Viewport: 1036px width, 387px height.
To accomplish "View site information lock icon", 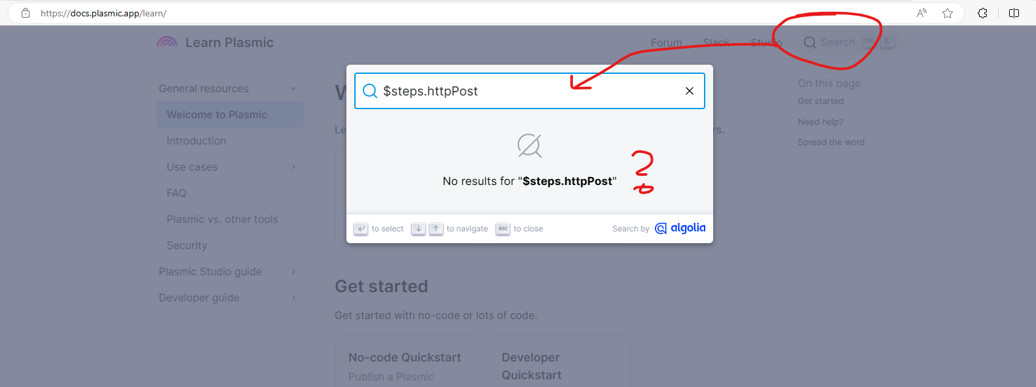I will (x=26, y=13).
